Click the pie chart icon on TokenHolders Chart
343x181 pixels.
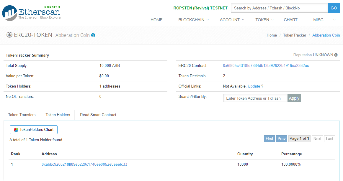16,130
